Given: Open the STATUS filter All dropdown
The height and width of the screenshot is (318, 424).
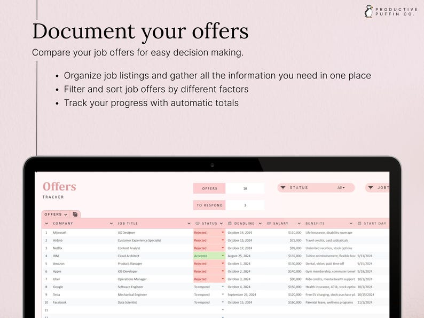Looking at the screenshot, I should (x=341, y=187).
